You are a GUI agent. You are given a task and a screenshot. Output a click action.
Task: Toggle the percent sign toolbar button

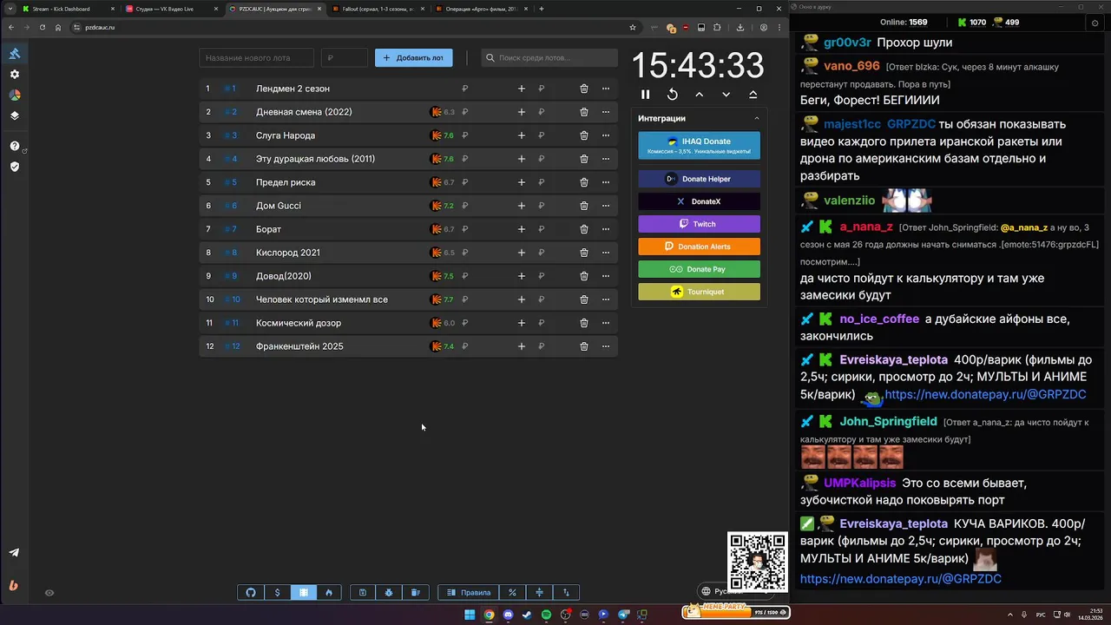[512, 593]
